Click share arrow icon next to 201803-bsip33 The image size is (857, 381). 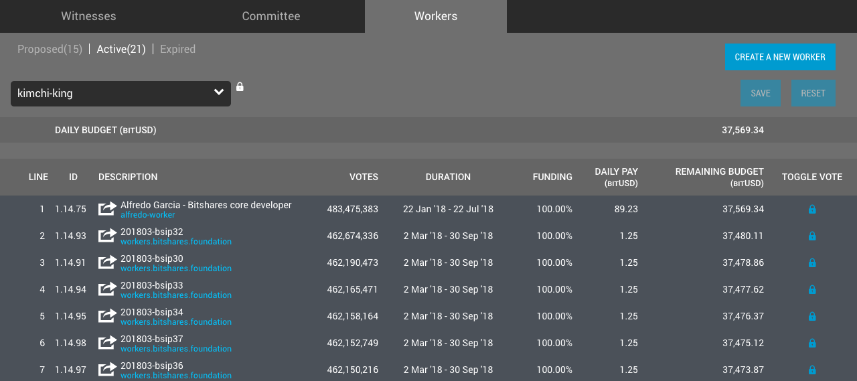(107, 289)
